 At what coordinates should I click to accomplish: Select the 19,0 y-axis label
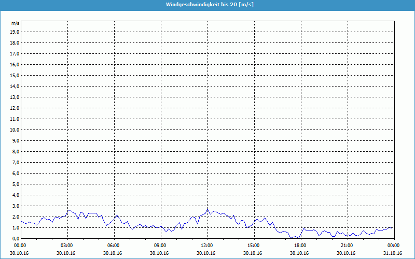[15, 32]
